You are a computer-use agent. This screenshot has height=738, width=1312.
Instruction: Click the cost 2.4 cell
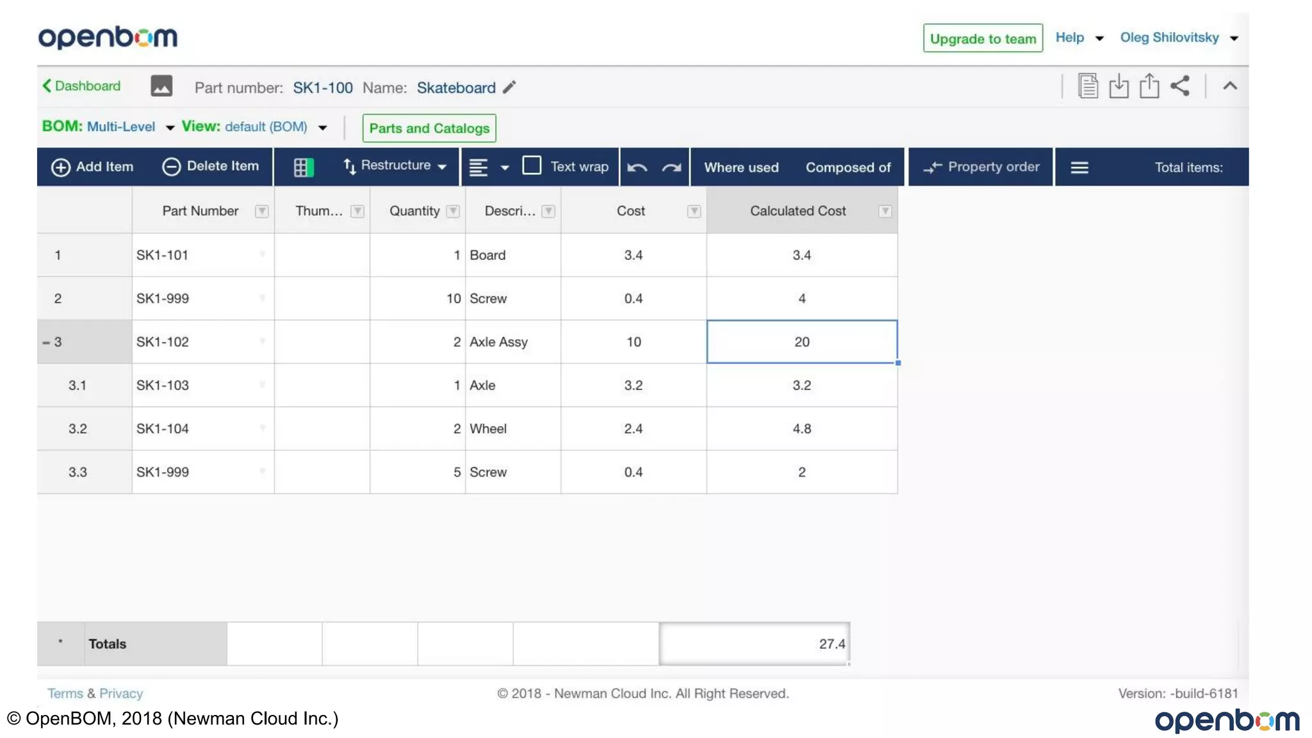[x=634, y=429]
